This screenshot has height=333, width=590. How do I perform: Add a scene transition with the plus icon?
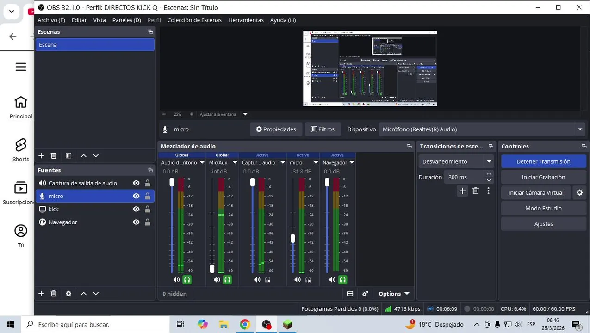coord(462,191)
